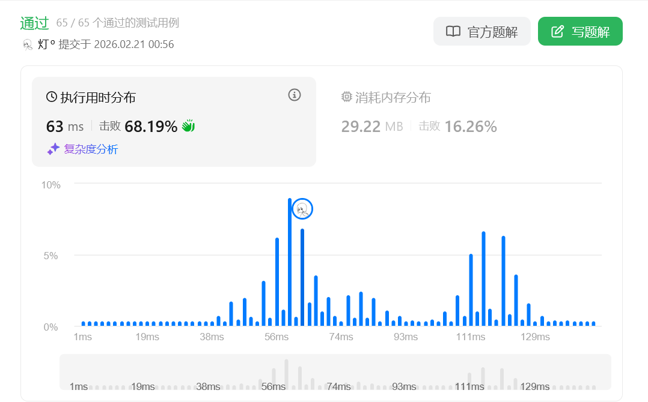Open the 复杂度分析 link
648x402 pixels.
click(x=91, y=149)
